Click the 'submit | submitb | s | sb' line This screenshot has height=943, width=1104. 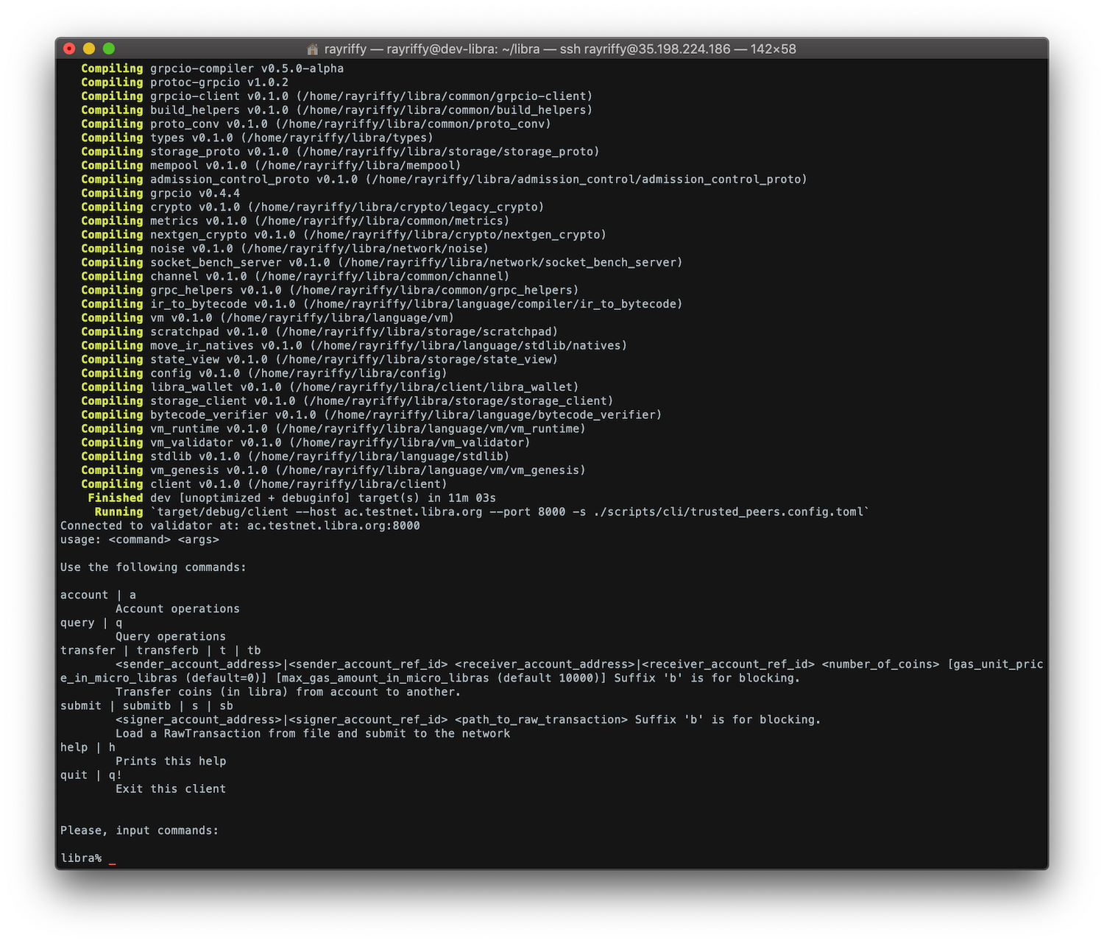pyautogui.click(x=147, y=706)
